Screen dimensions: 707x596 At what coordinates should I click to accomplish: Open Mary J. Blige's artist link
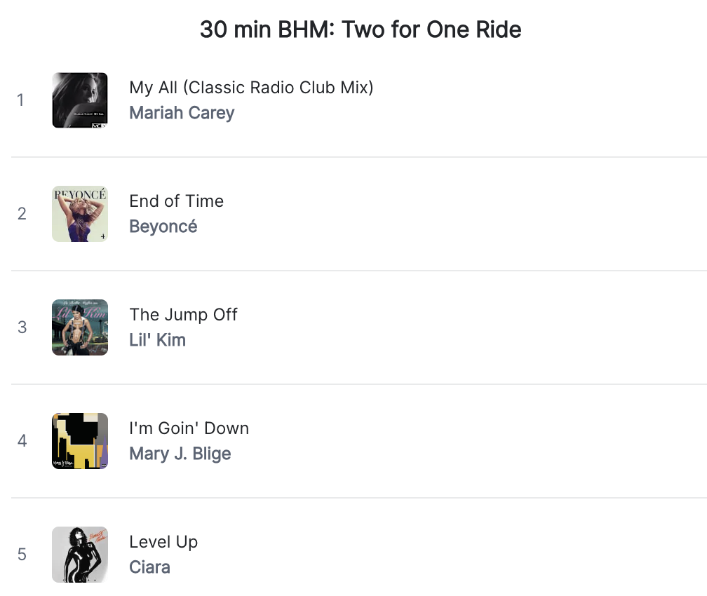180,453
